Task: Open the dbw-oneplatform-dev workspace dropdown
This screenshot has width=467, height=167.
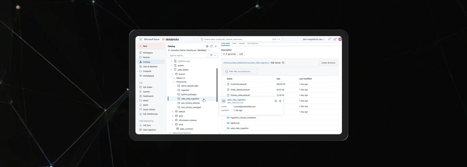Action: 313,39
